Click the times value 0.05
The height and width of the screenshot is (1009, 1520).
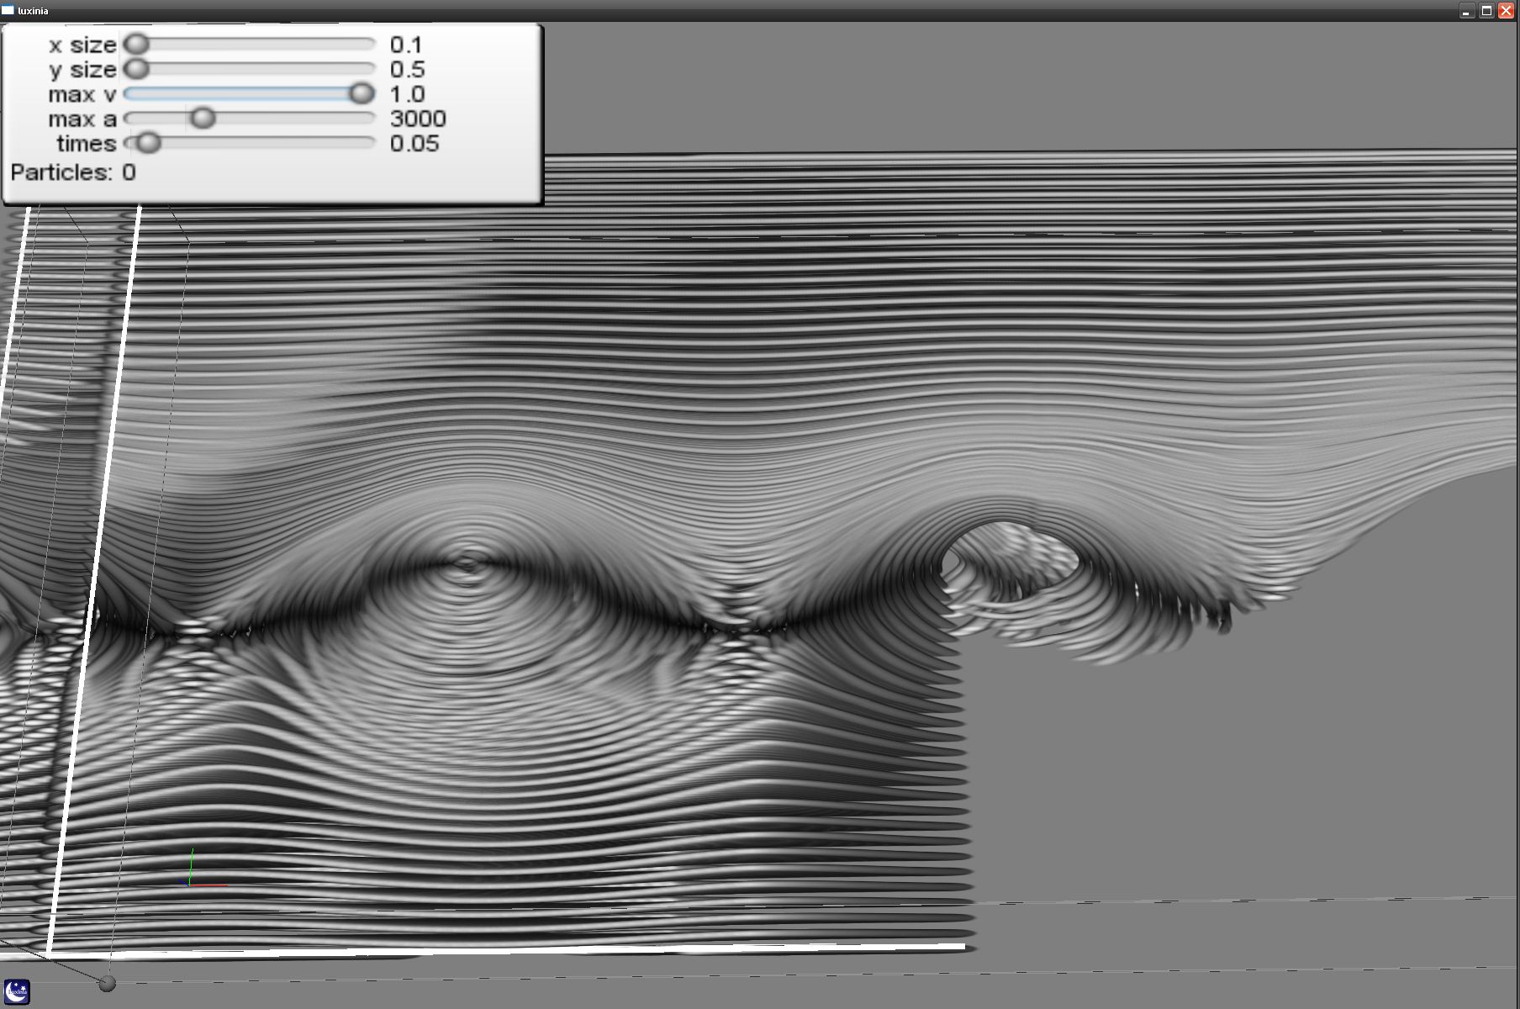click(414, 143)
